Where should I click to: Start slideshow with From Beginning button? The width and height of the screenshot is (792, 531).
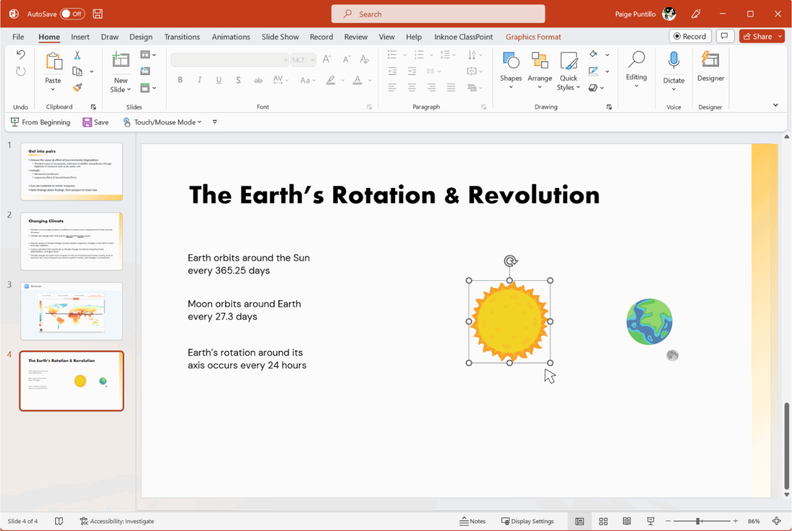(41, 122)
